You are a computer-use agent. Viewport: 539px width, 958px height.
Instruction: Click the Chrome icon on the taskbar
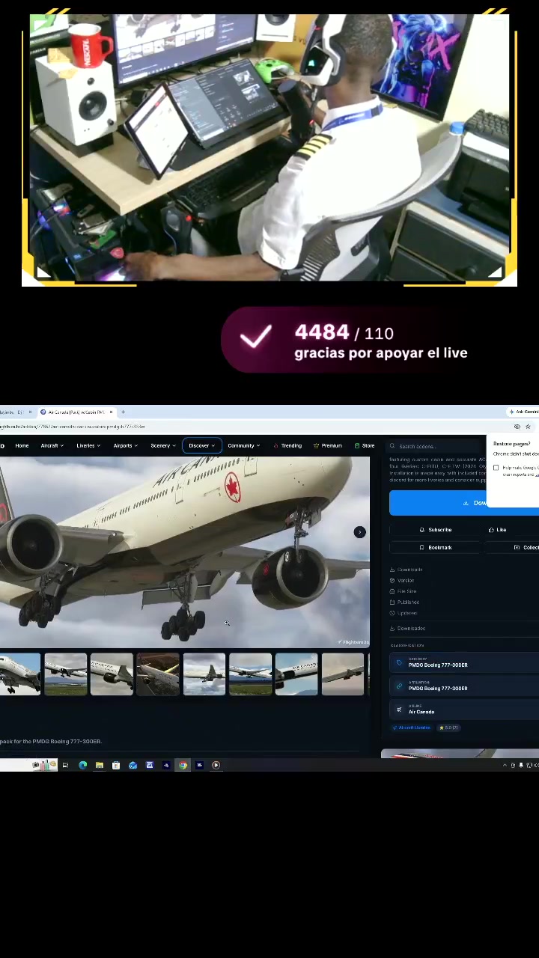[183, 765]
